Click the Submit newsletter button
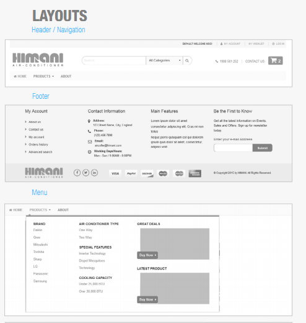Screen dimensions: 306x323 click(262, 148)
